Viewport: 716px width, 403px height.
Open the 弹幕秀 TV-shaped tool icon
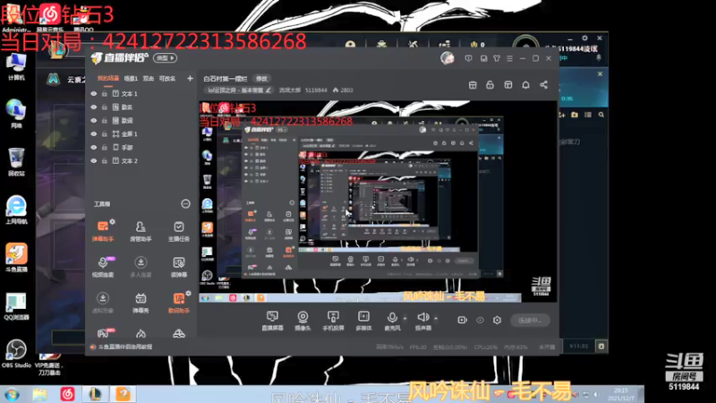click(141, 302)
